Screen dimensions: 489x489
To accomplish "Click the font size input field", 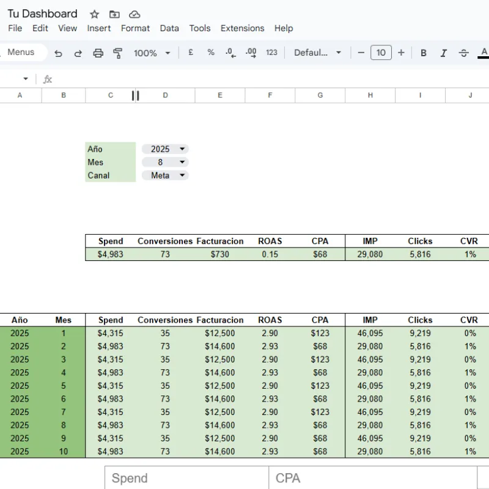I will [x=381, y=53].
